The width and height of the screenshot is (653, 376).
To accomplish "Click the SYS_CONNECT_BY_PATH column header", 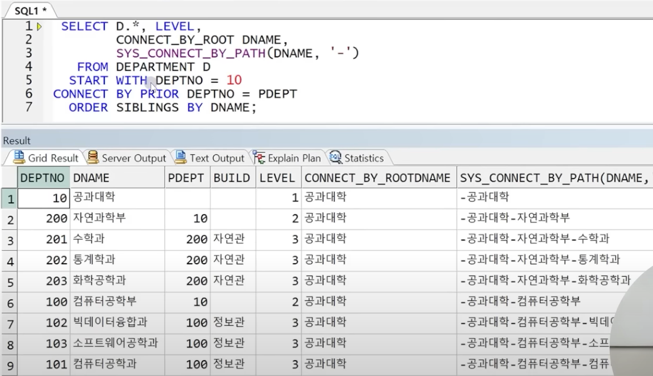I will click(555, 178).
